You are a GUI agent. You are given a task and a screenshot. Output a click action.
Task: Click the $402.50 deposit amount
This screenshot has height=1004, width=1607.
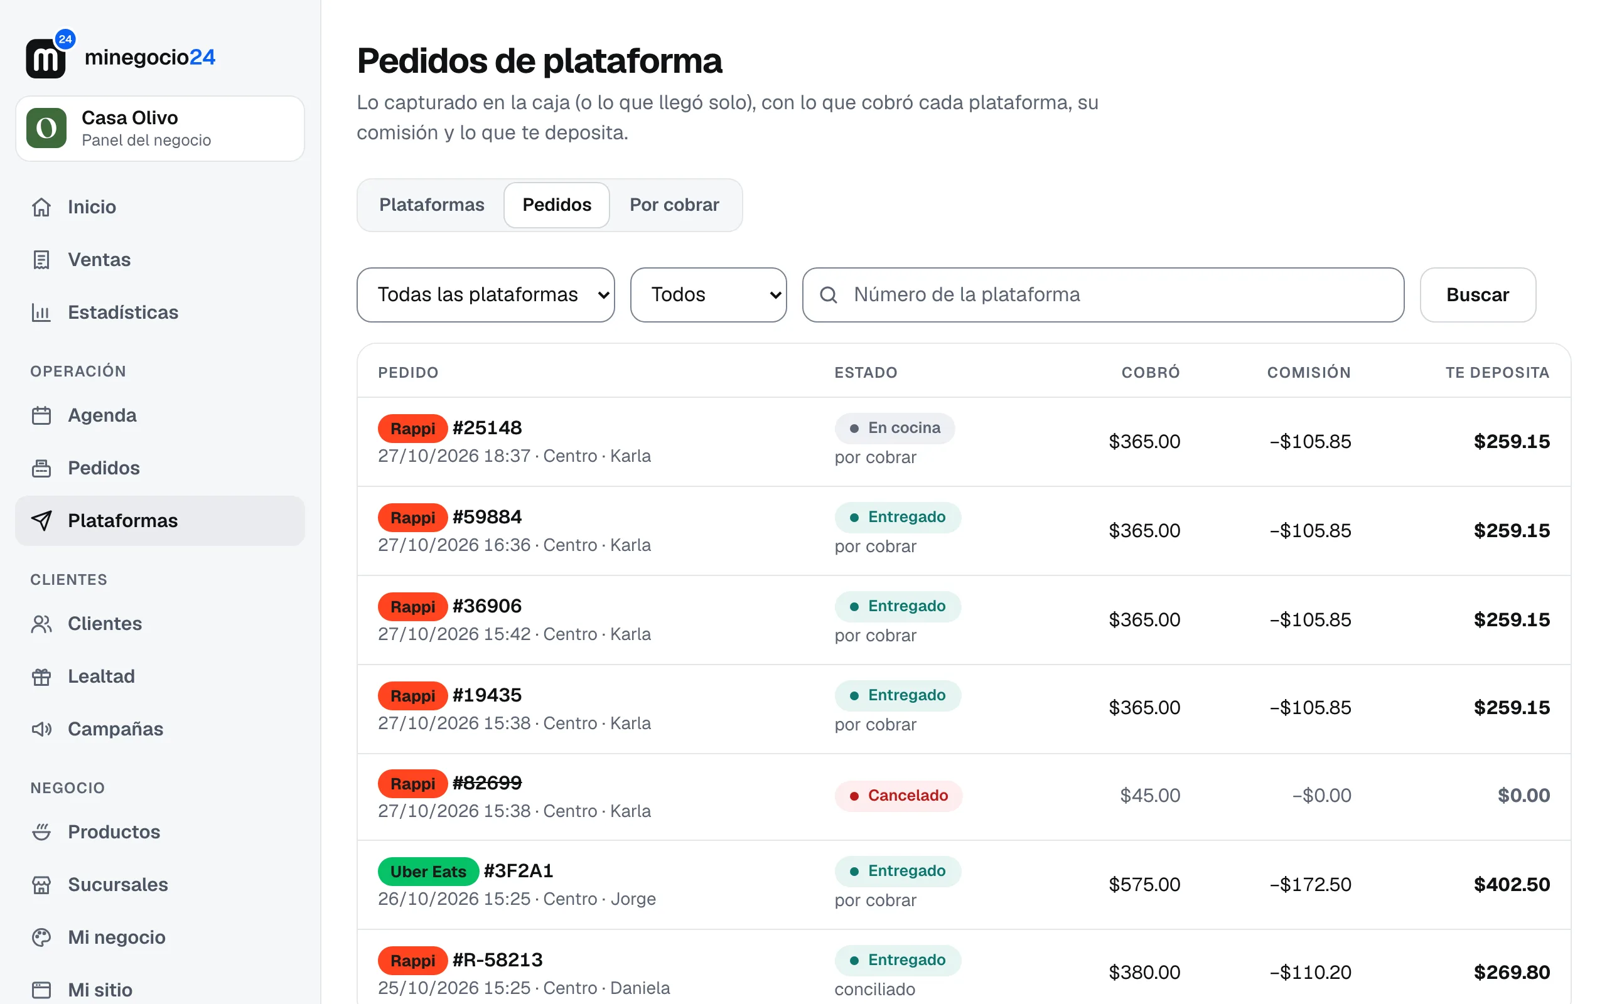click(1512, 885)
